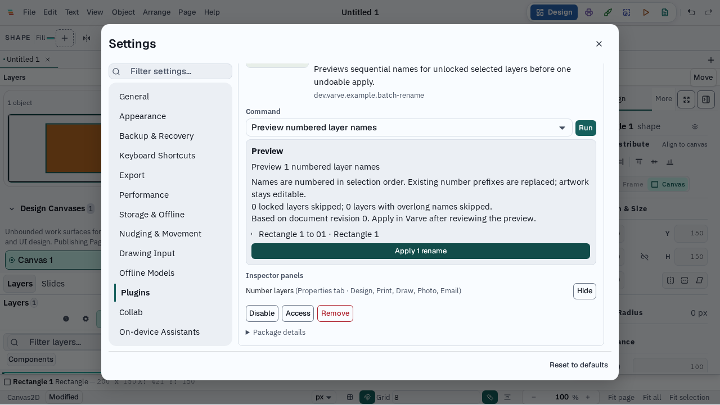Image resolution: width=720 pixels, height=405 pixels.
Task: Click the Apply 1 rename button
Action: 421,251
